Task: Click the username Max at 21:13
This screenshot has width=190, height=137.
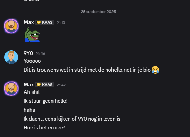Action: (29, 22)
